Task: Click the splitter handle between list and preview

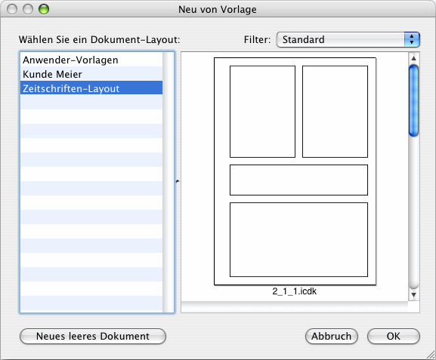Action: tap(178, 182)
